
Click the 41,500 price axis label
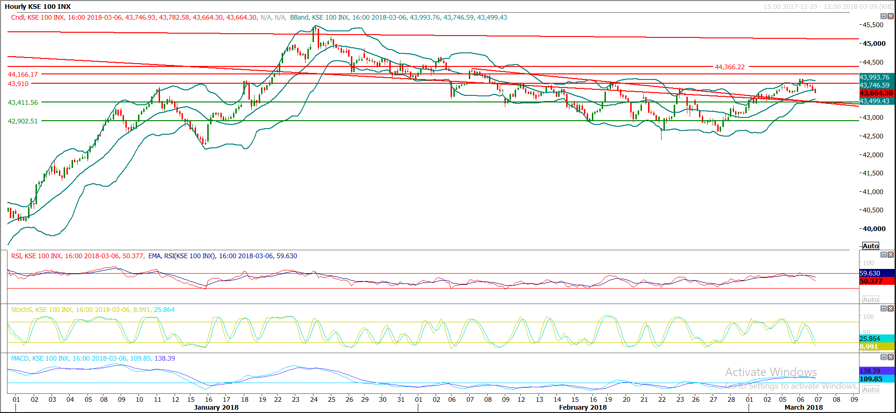pos(873,173)
